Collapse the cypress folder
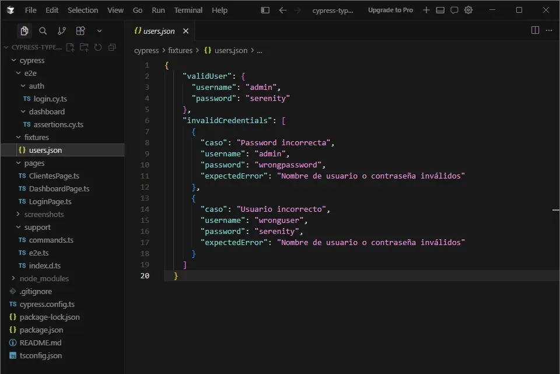This screenshot has height=374, width=560. tap(32, 60)
